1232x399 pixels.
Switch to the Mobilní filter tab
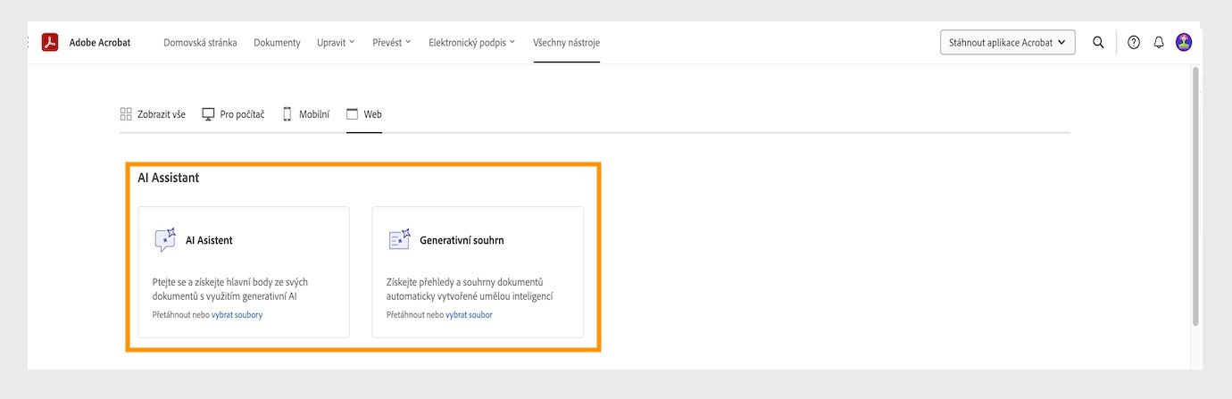point(306,114)
